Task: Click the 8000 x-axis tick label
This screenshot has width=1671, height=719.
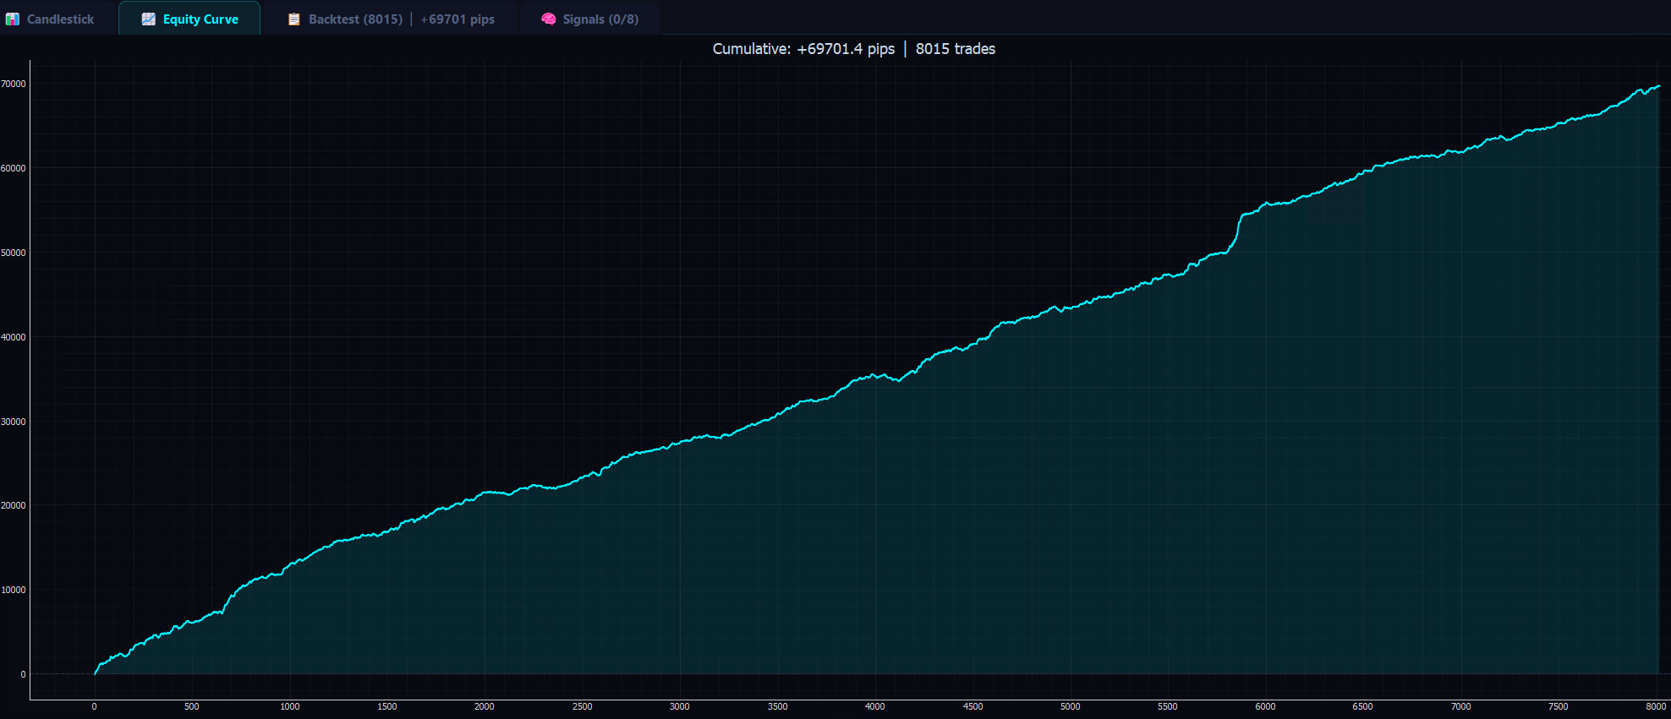Action: click(1656, 706)
